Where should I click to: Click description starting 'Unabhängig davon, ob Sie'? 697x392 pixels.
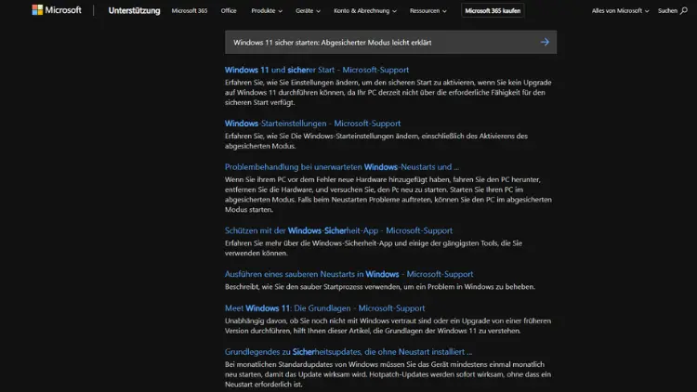click(x=388, y=326)
